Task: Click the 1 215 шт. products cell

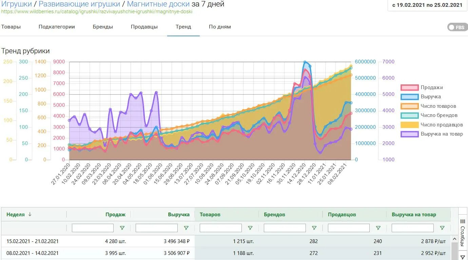Action: coord(243,241)
